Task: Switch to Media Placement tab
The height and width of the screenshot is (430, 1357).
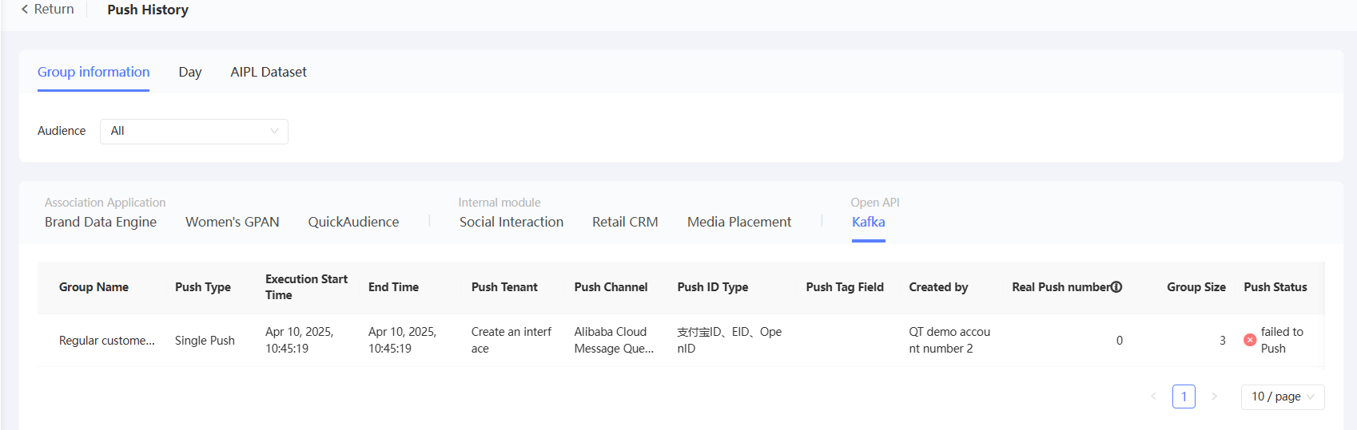Action: click(739, 222)
